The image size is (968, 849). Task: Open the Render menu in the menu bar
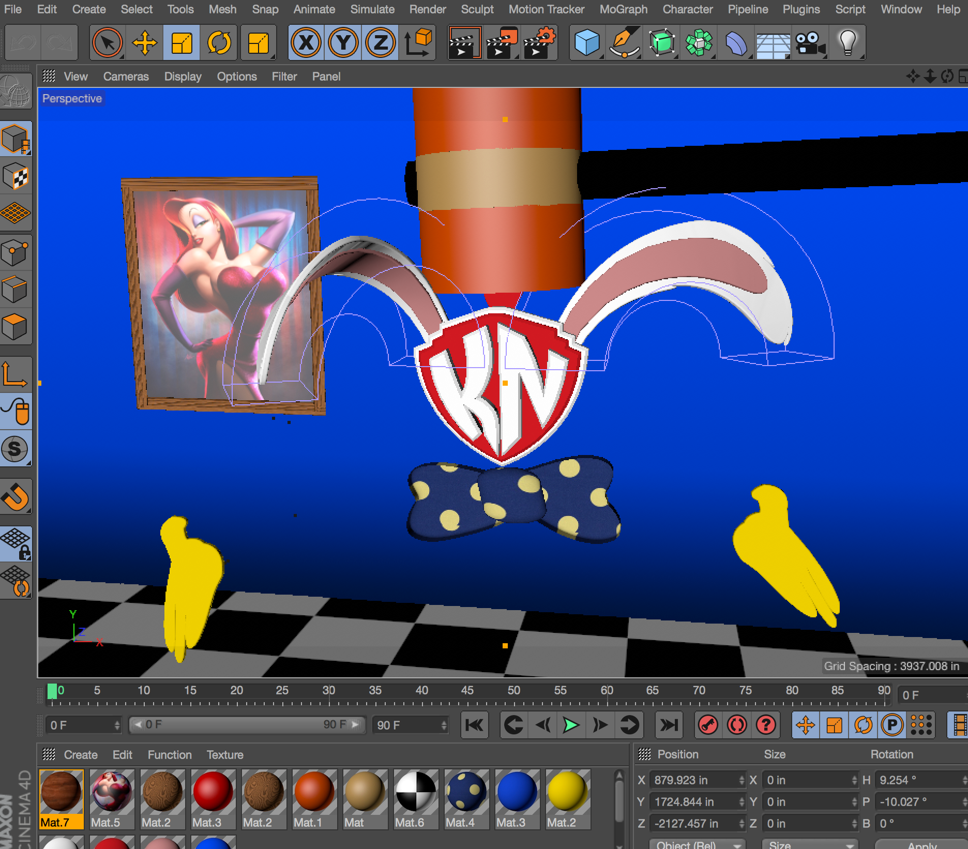pos(428,9)
